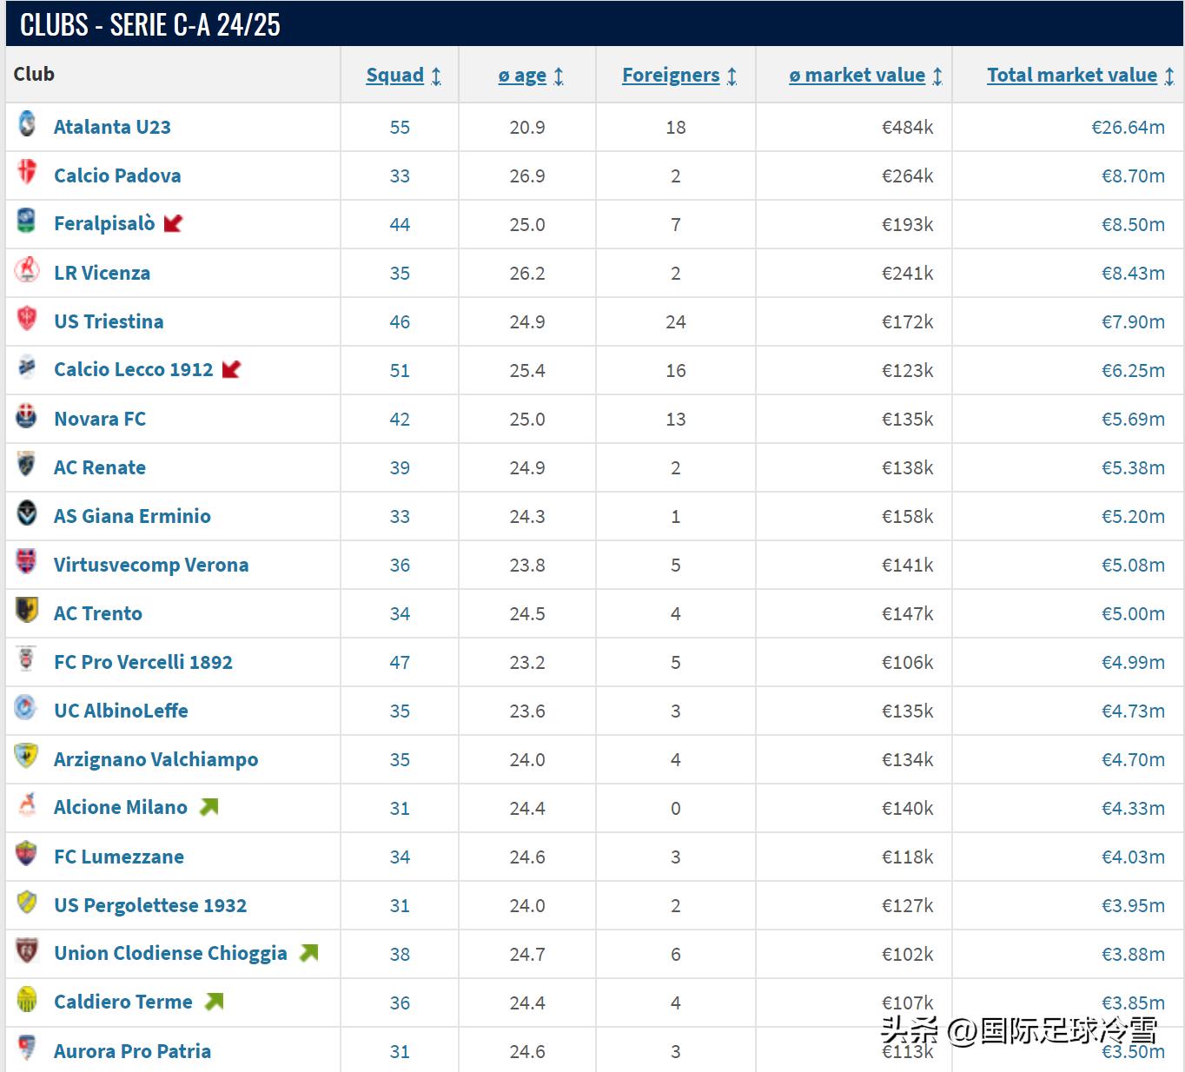Open the Union Clodiense Chioggia link
The width and height of the screenshot is (1185, 1072).
pos(170,954)
